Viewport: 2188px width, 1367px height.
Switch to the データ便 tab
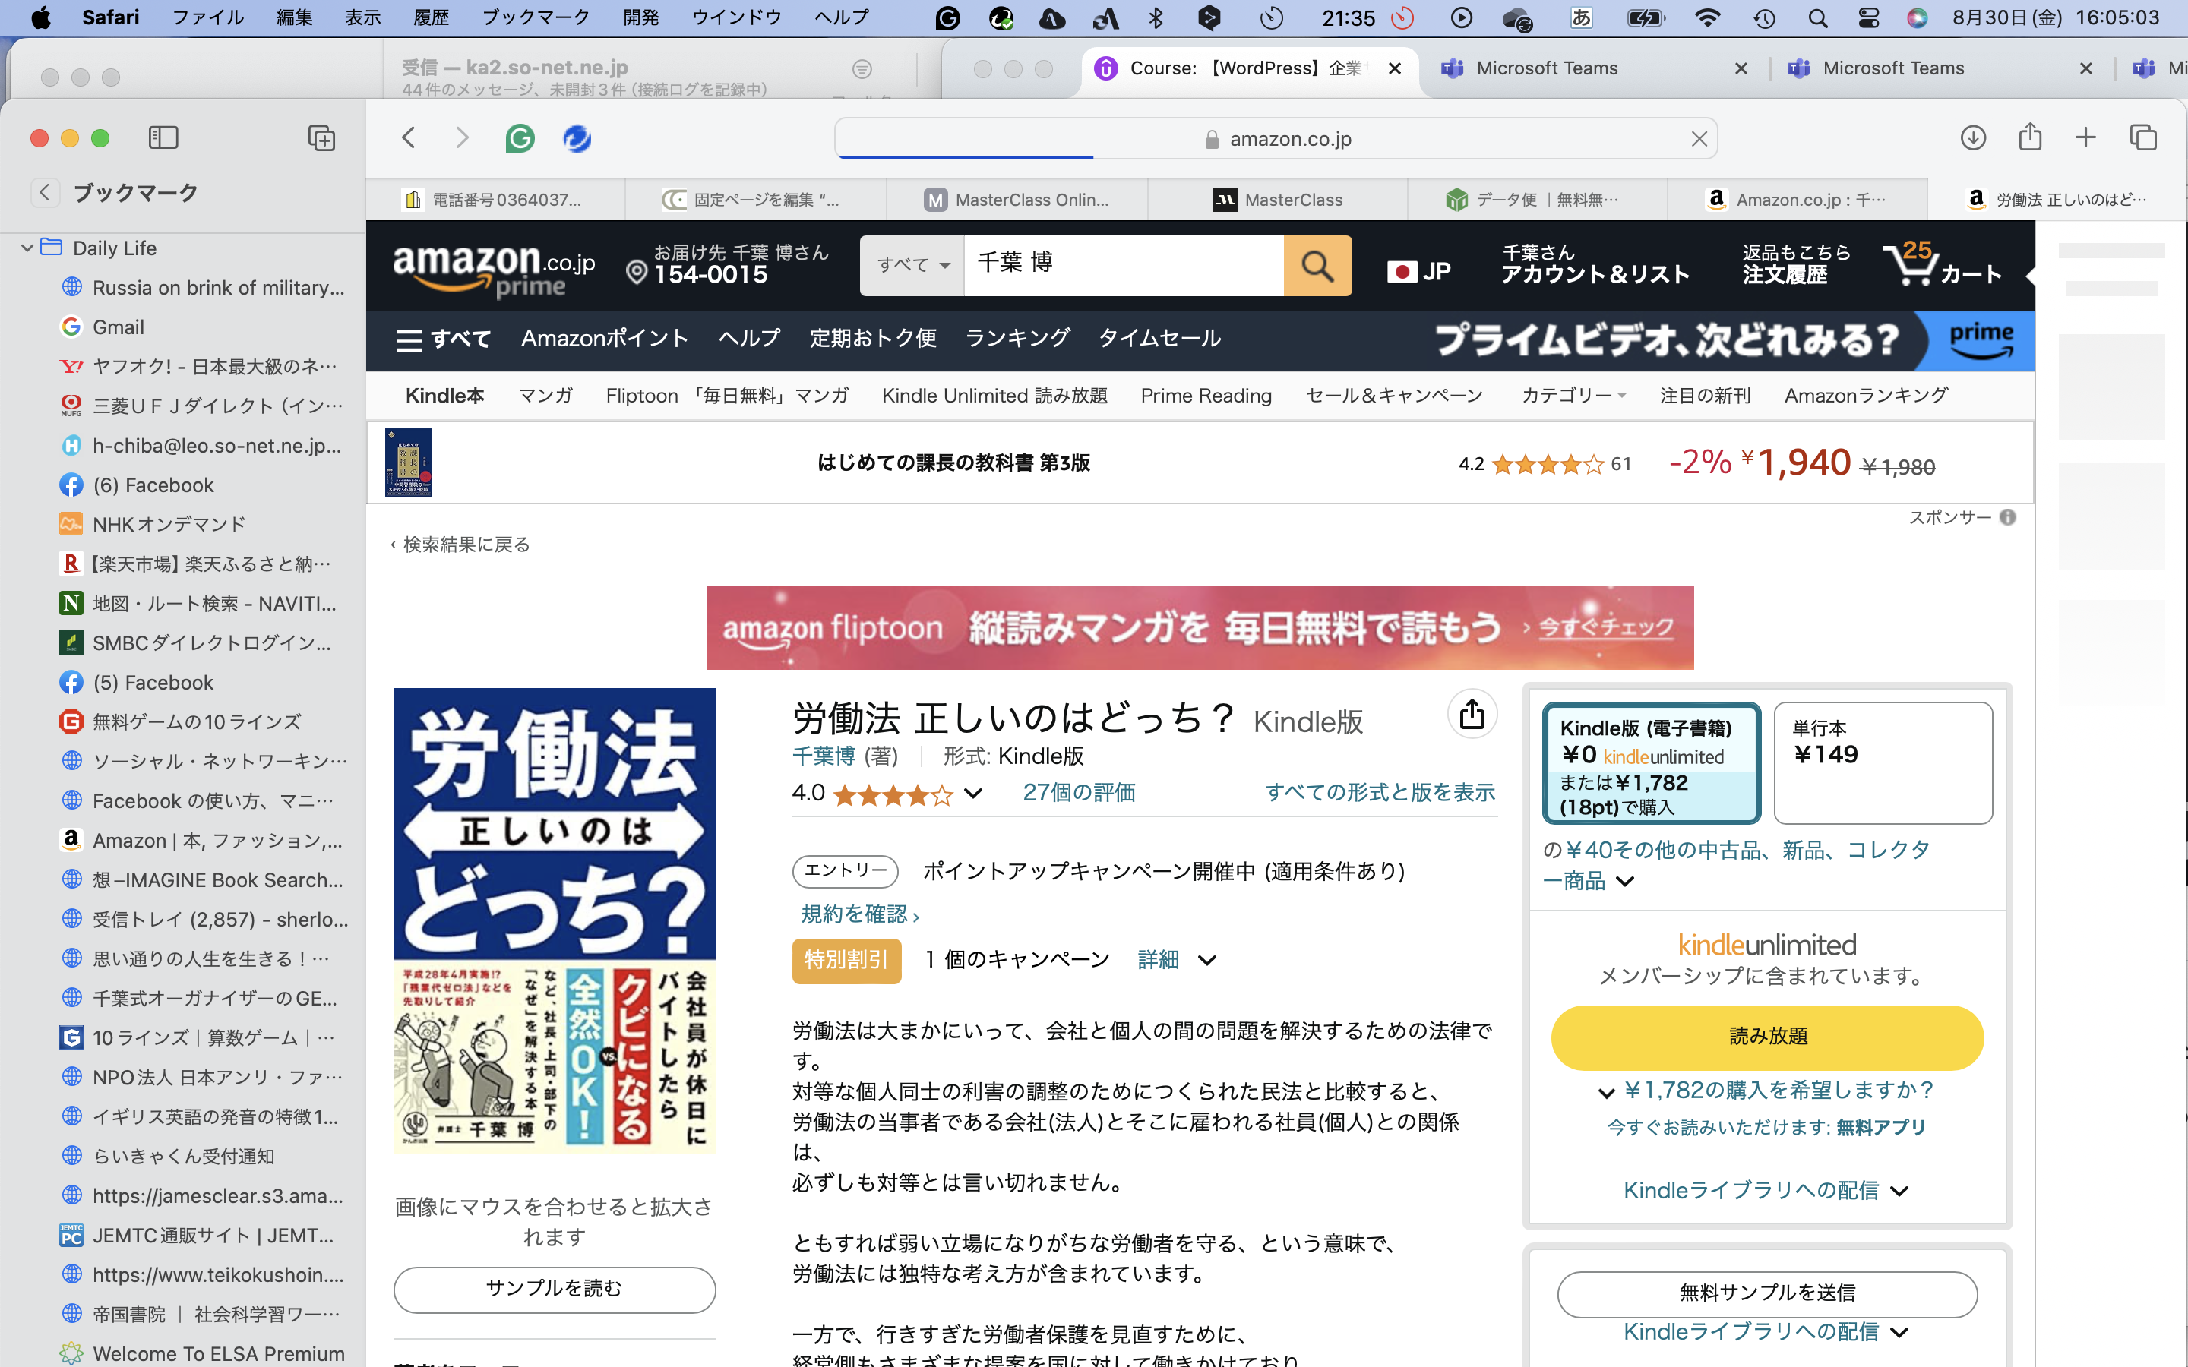[1537, 200]
